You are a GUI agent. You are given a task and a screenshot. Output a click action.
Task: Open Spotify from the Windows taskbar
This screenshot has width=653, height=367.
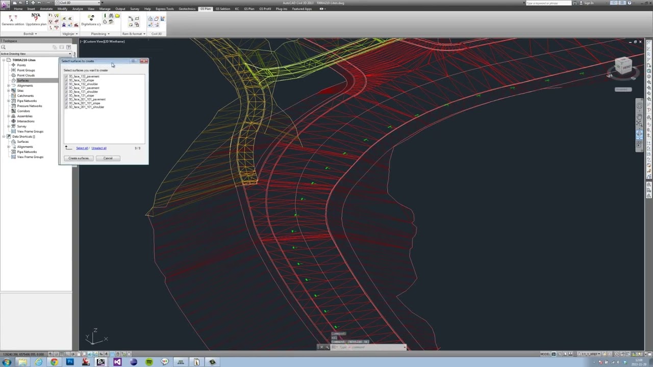(x=149, y=362)
